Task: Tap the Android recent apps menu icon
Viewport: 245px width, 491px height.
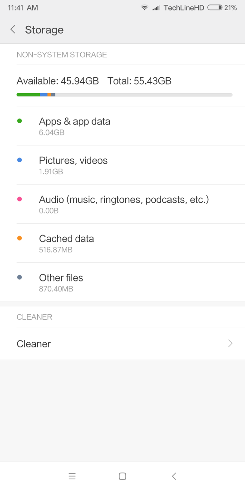Action: point(72,476)
